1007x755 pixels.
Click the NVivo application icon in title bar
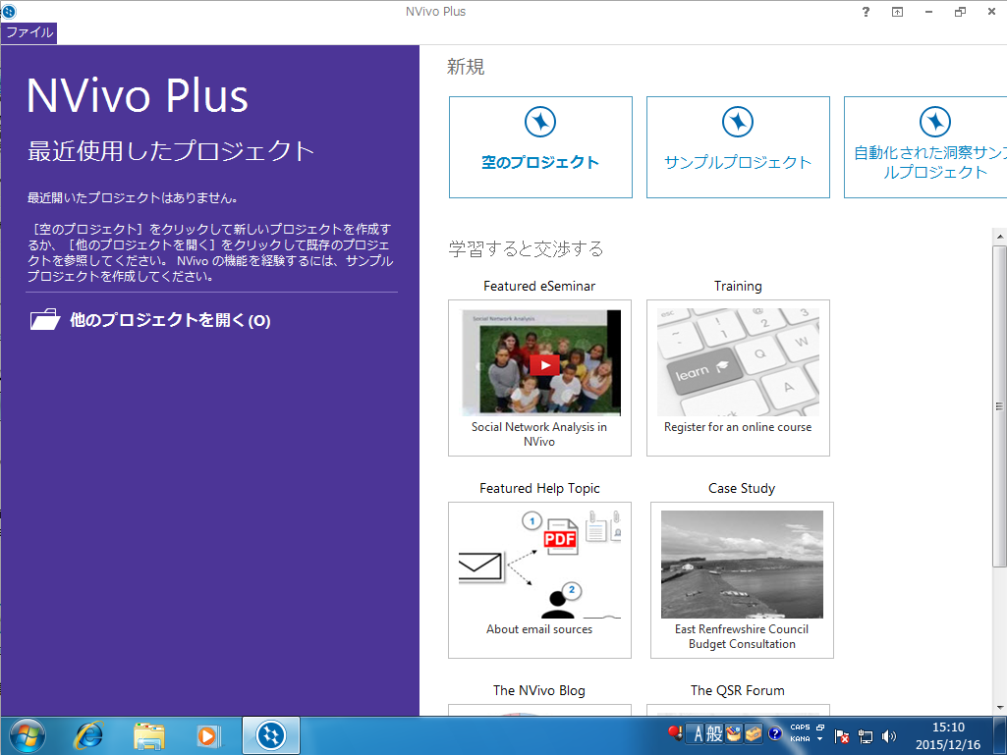(x=8, y=11)
